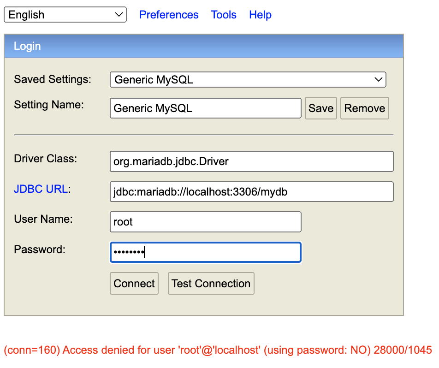Click the Save button
This screenshot has height=368, width=439.
[x=321, y=108]
